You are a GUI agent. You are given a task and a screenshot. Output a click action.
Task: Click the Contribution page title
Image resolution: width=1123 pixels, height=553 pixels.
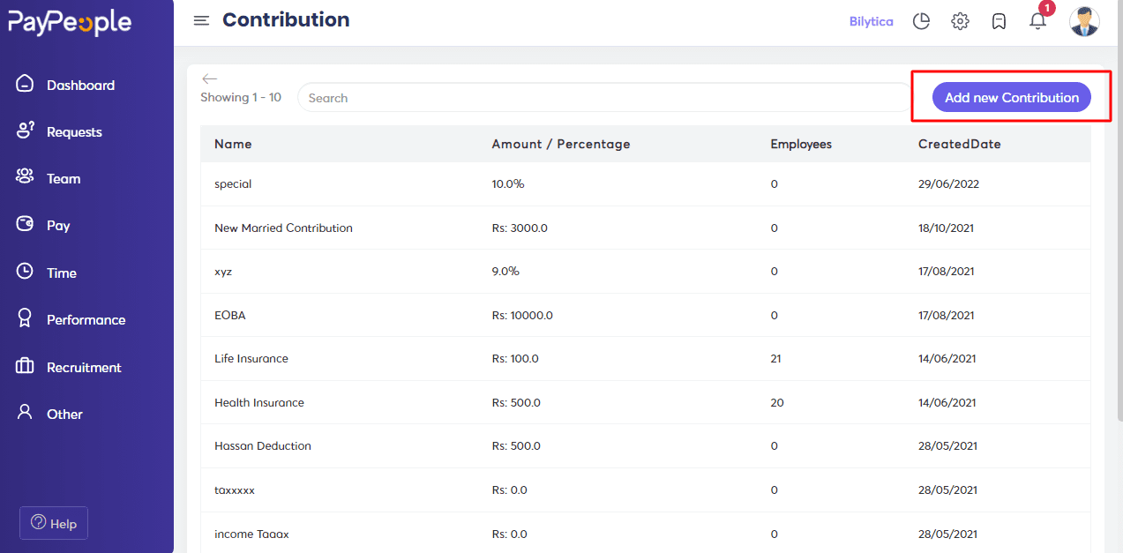[x=286, y=19]
